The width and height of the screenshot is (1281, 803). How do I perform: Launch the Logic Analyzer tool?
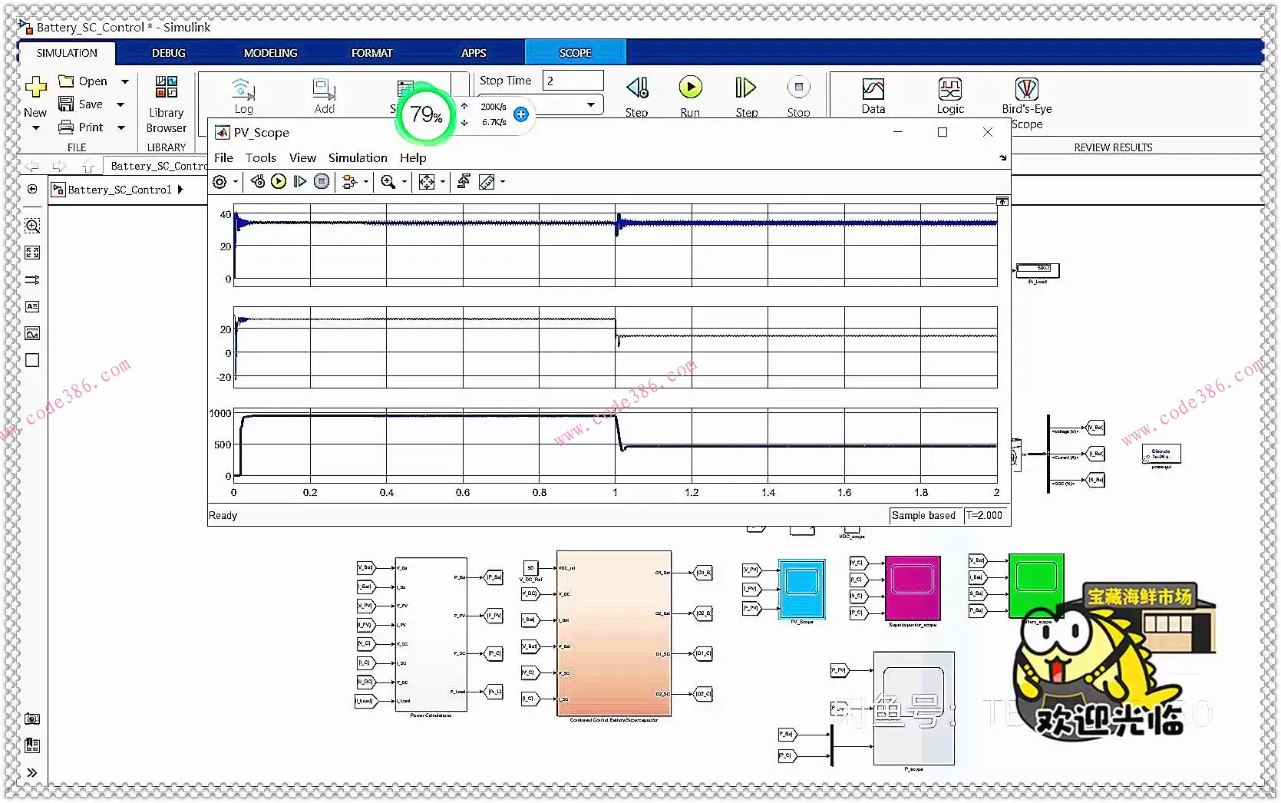tap(949, 95)
